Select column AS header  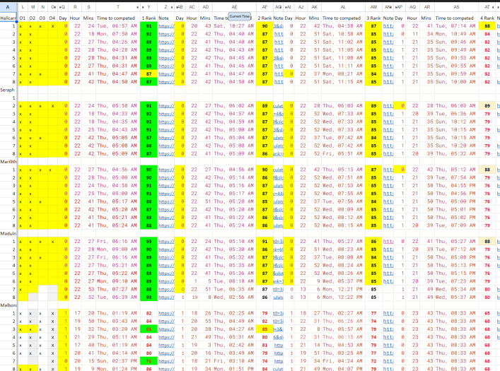click(456, 7)
